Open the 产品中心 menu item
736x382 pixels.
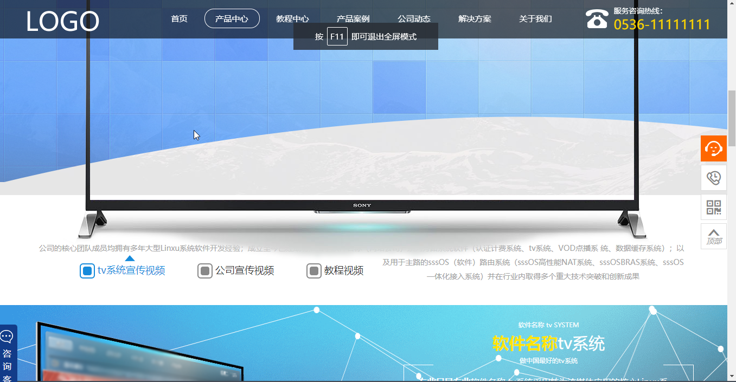pos(232,19)
